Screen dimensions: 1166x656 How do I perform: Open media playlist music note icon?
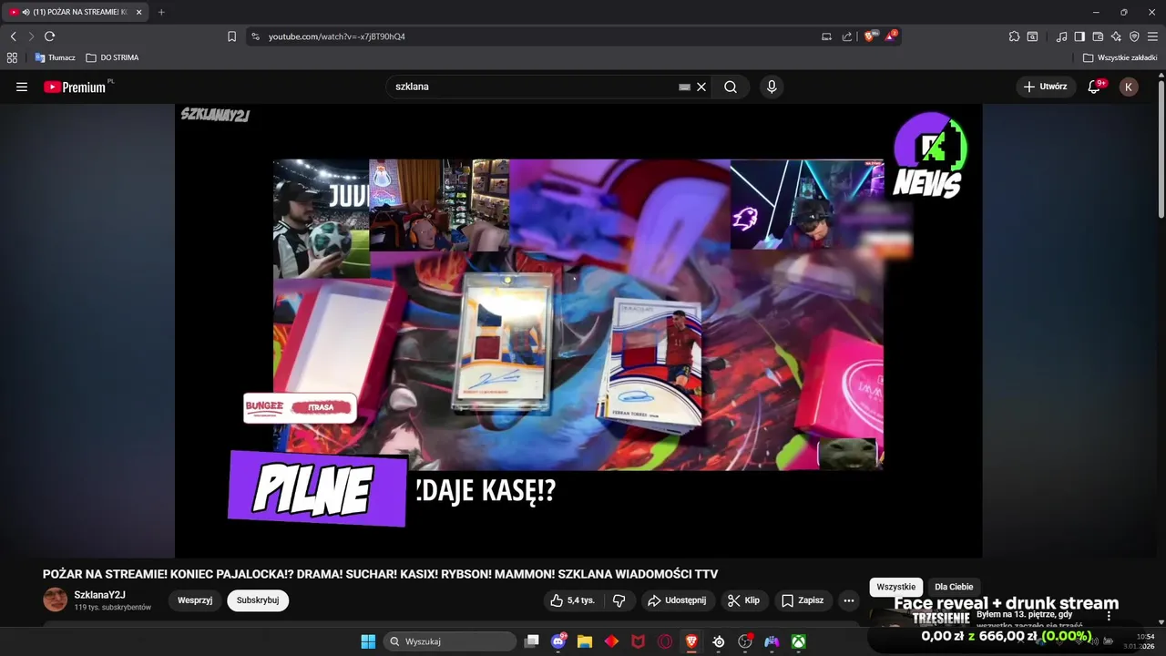tap(1061, 36)
